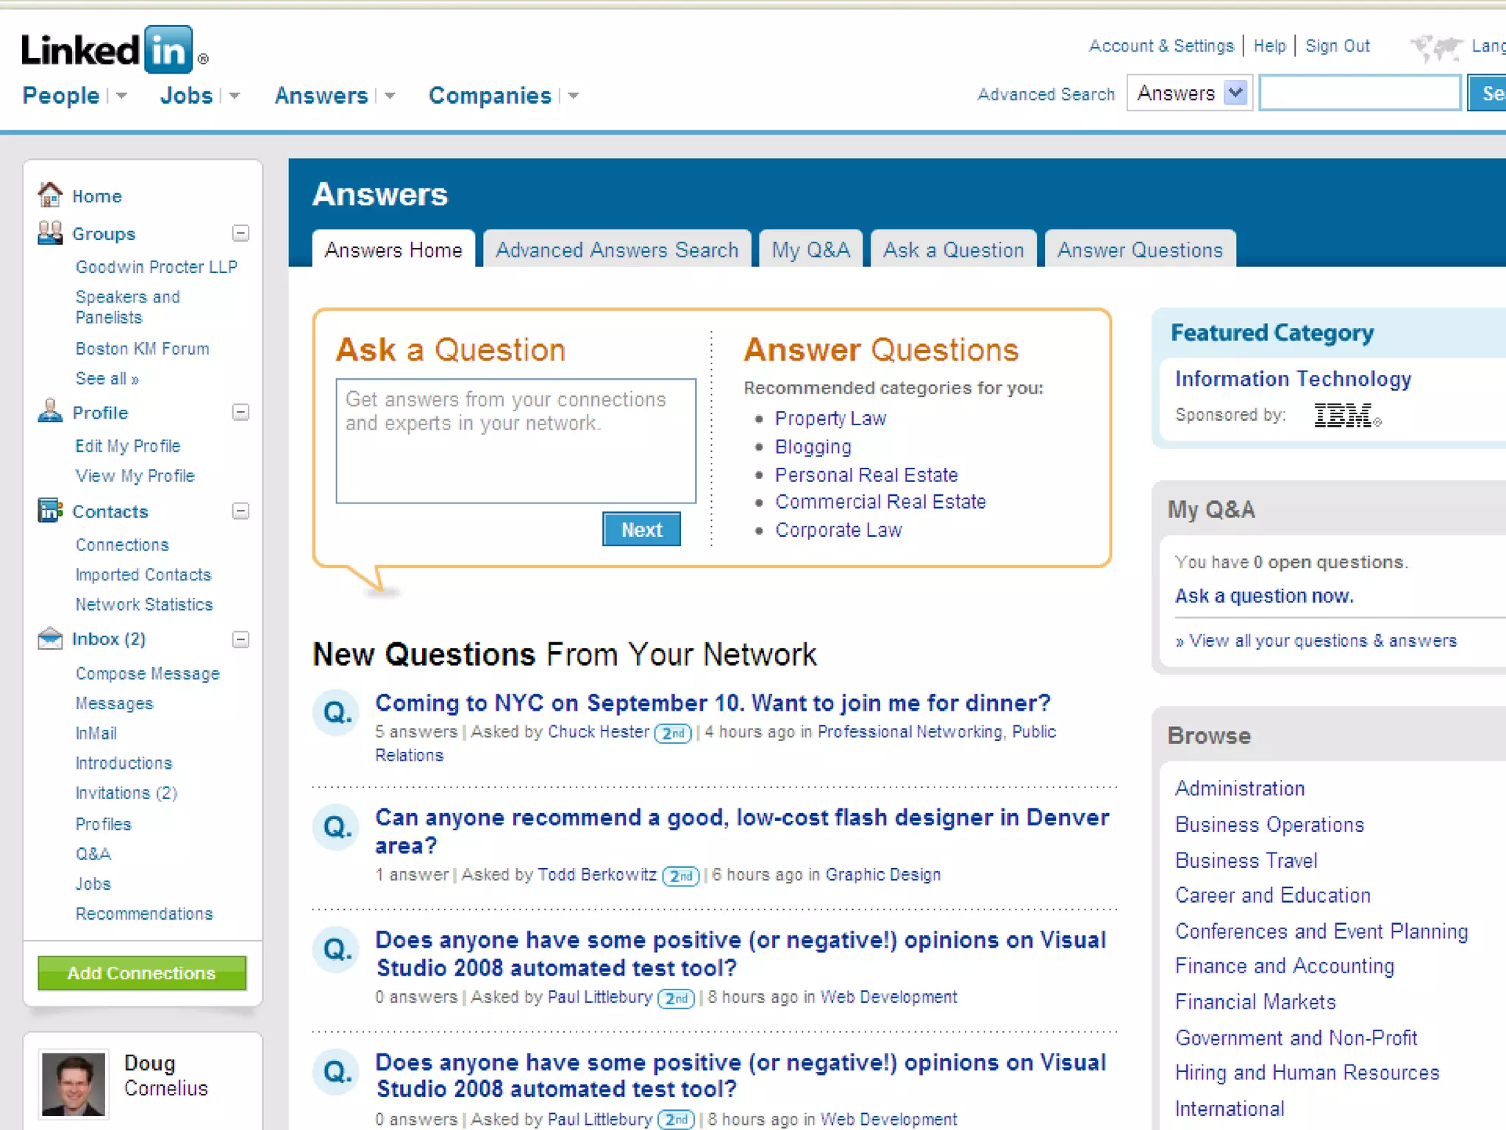Click the green Add Connections button

click(x=142, y=973)
